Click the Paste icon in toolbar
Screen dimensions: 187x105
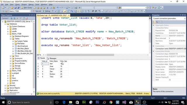pos(54,8)
